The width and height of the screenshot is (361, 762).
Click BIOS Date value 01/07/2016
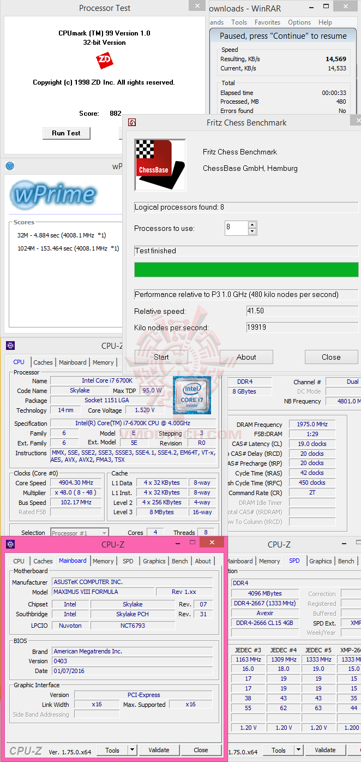pos(133,671)
